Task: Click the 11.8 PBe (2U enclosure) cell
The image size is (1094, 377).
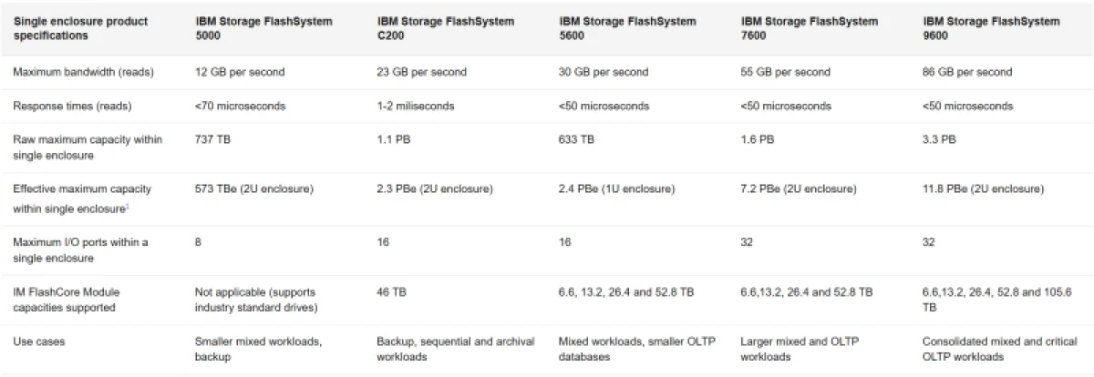Action: [983, 188]
